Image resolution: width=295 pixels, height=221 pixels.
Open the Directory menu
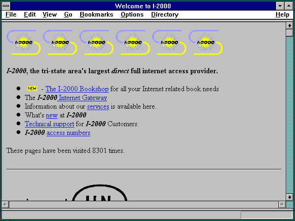(165, 14)
